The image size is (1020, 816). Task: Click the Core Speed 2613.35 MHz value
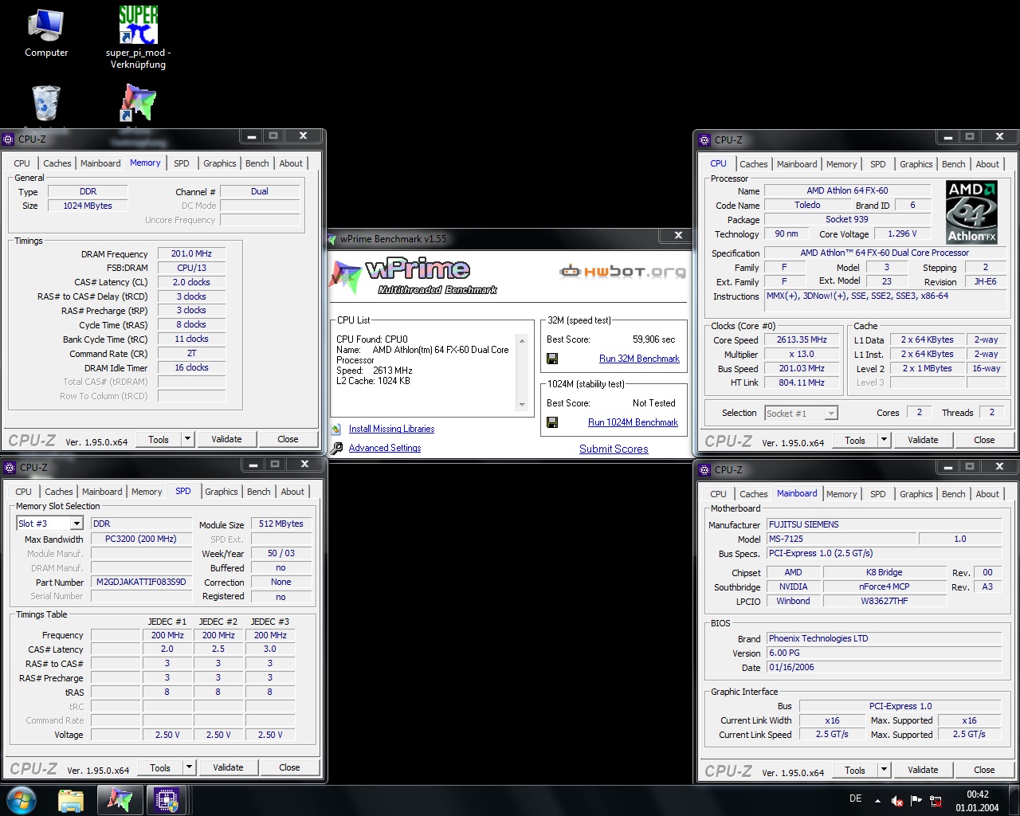click(x=802, y=339)
